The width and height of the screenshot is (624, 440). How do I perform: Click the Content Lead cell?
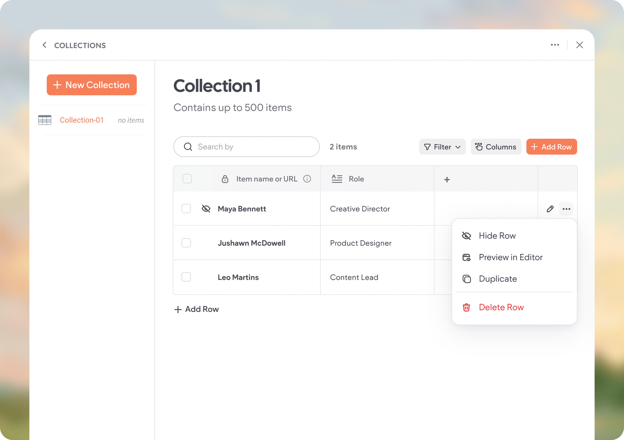coord(377,277)
